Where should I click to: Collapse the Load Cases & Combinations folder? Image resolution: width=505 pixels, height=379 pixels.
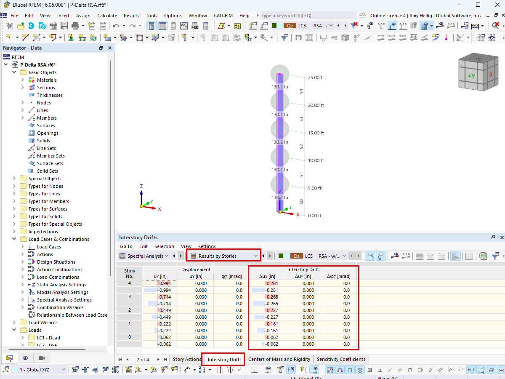click(14, 239)
